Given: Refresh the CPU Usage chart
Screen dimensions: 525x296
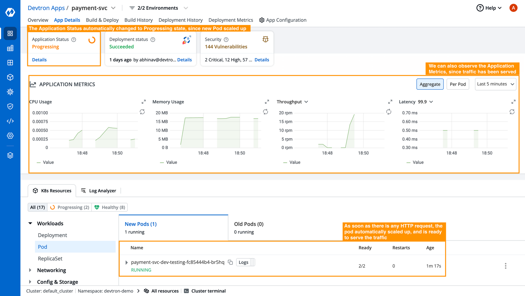Looking at the screenshot, I should point(142,112).
